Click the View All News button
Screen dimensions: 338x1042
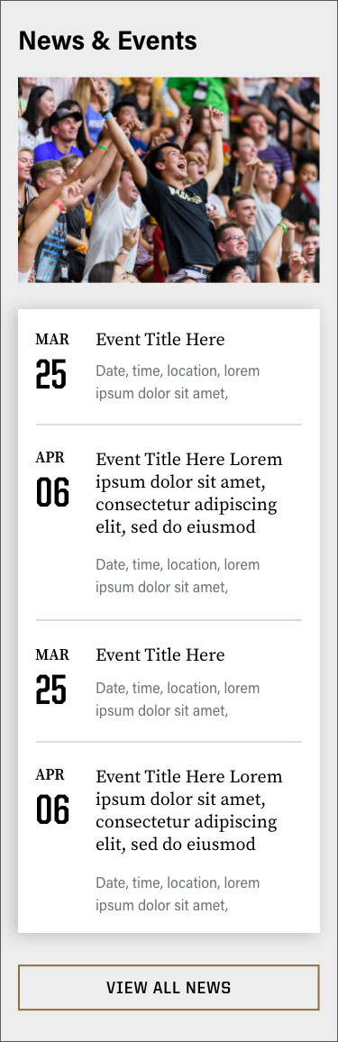pos(169,988)
